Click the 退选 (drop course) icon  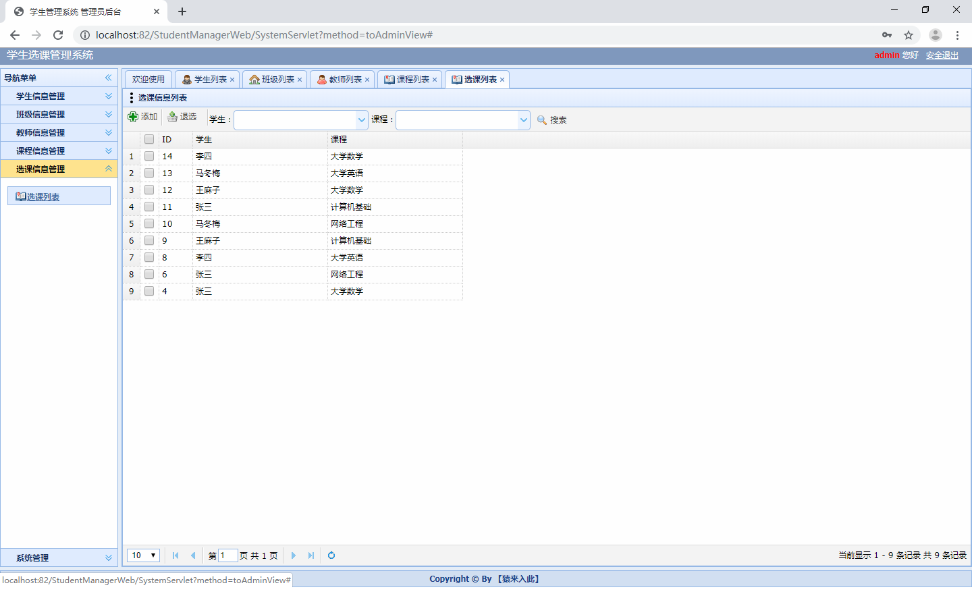pos(172,117)
